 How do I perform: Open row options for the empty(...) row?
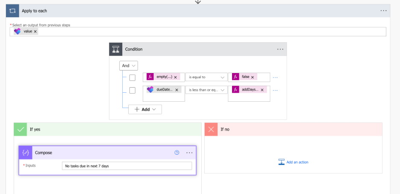(x=275, y=77)
